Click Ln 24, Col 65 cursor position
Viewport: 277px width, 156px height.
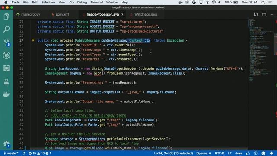click(173, 153)
